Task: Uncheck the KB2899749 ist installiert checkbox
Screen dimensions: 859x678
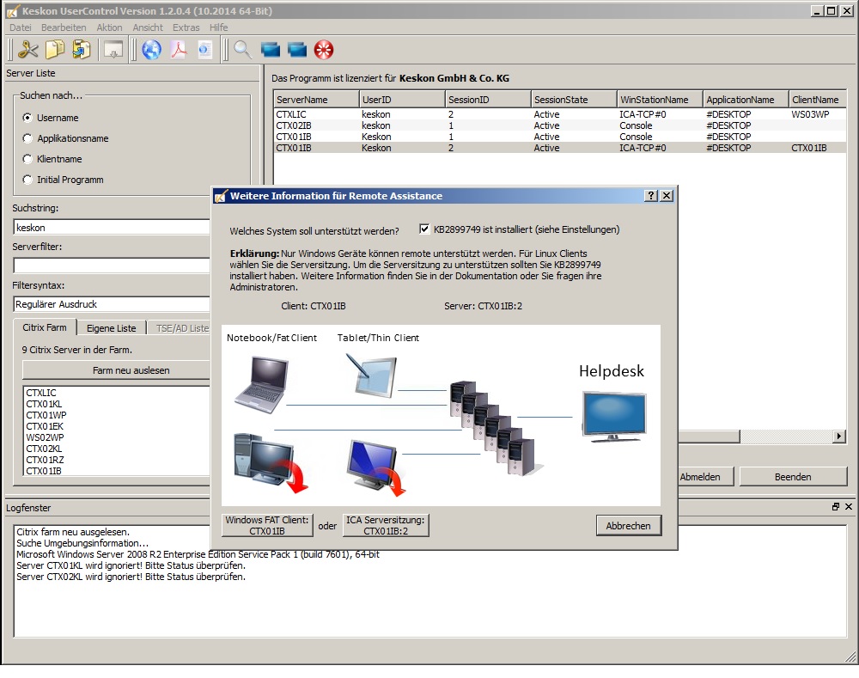Action: 424,229
